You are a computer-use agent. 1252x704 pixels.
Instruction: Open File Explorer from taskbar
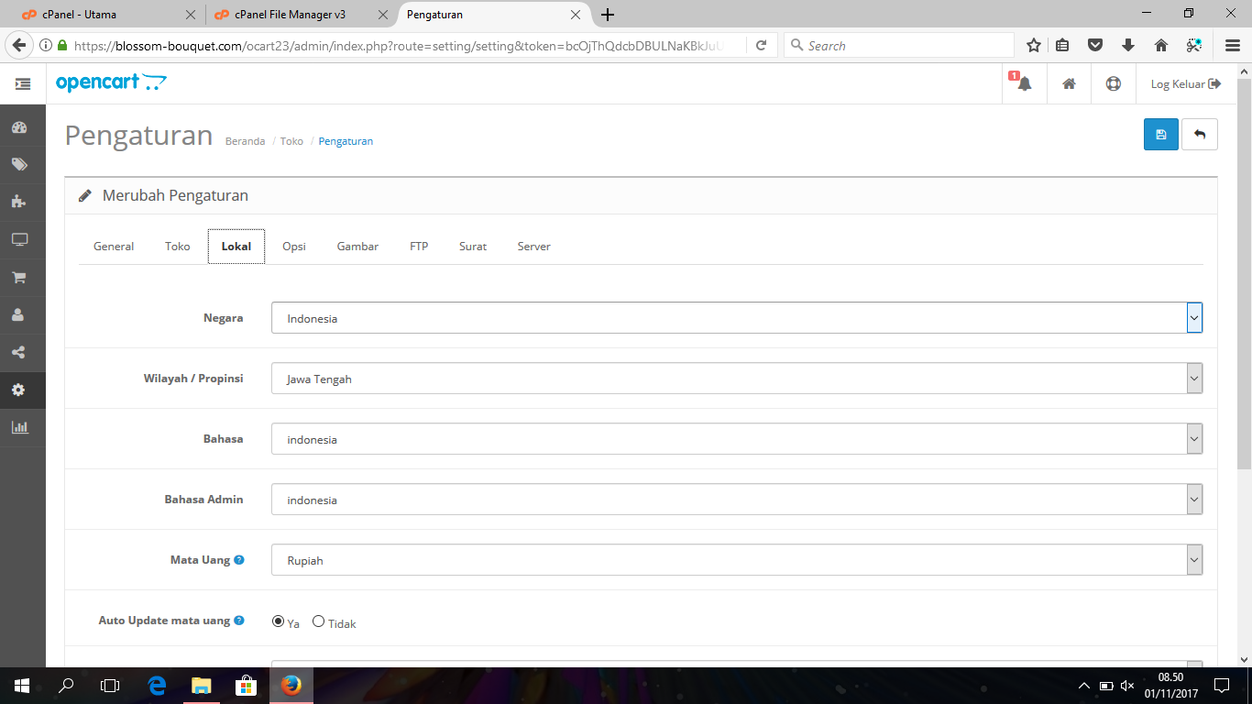(201, 685)
